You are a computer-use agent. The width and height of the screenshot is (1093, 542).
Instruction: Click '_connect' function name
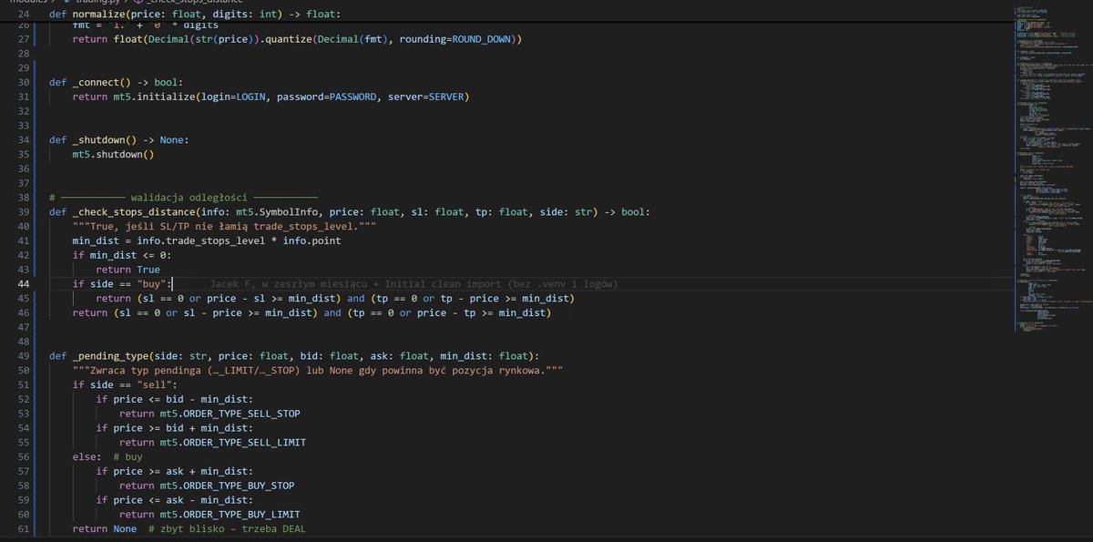click(96, 82)
